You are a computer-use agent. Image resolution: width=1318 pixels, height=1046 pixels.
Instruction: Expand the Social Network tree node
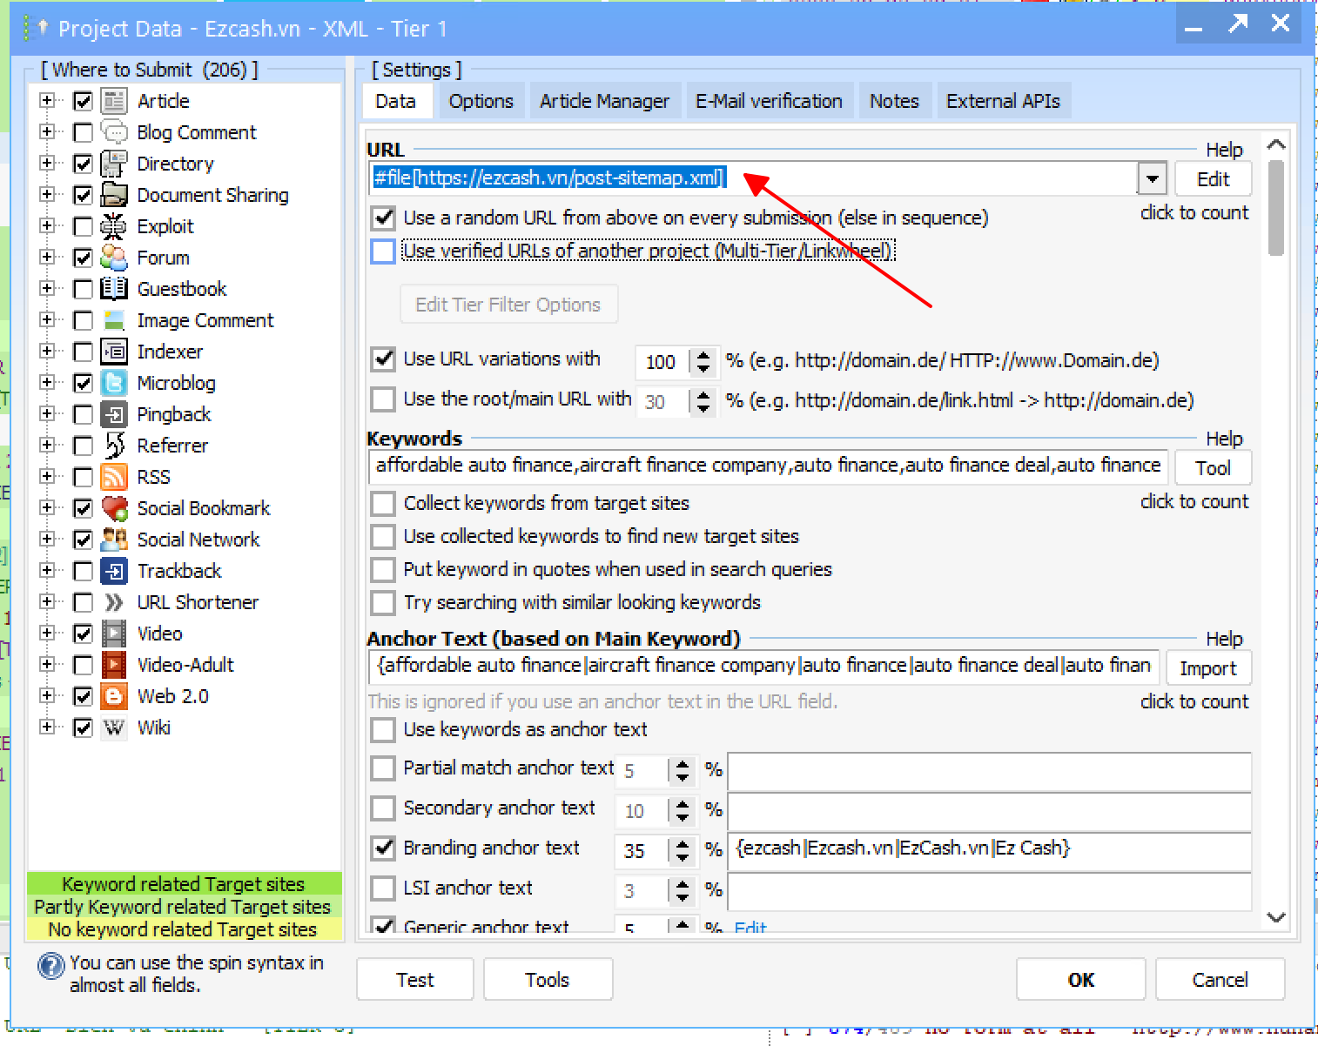(47, 540)
